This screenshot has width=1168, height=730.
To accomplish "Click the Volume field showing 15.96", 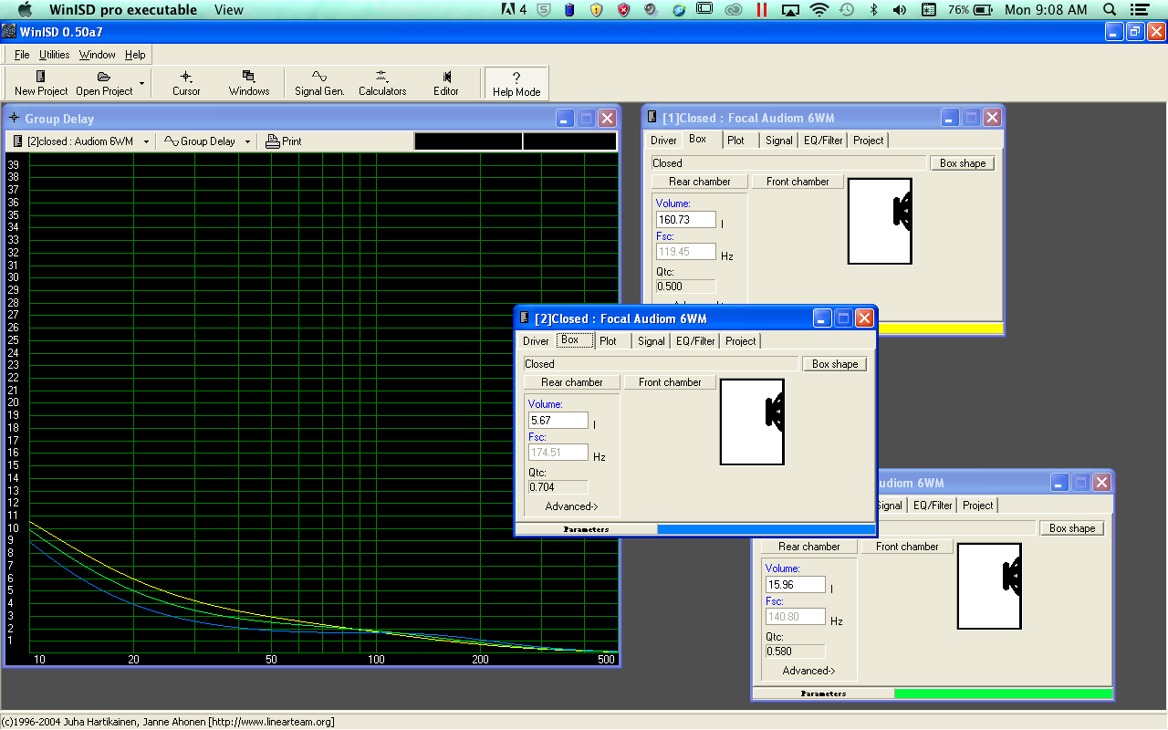I will 796,585.
